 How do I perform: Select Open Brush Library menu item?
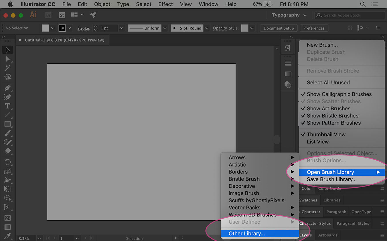342,172
